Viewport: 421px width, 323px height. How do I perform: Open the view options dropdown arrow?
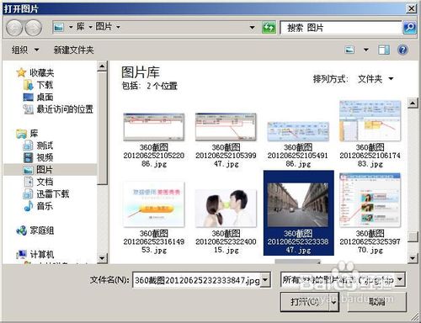point(366,50)
